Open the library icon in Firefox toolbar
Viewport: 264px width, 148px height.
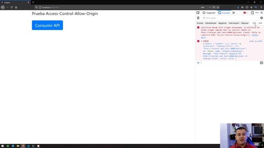coord(243,7)
